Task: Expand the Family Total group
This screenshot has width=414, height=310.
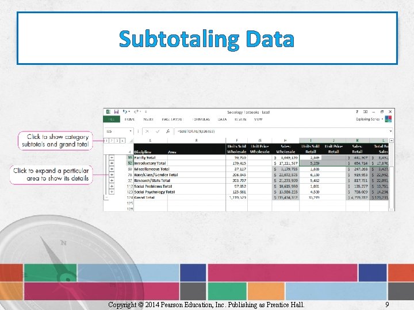Action: (x=112, y=158)
